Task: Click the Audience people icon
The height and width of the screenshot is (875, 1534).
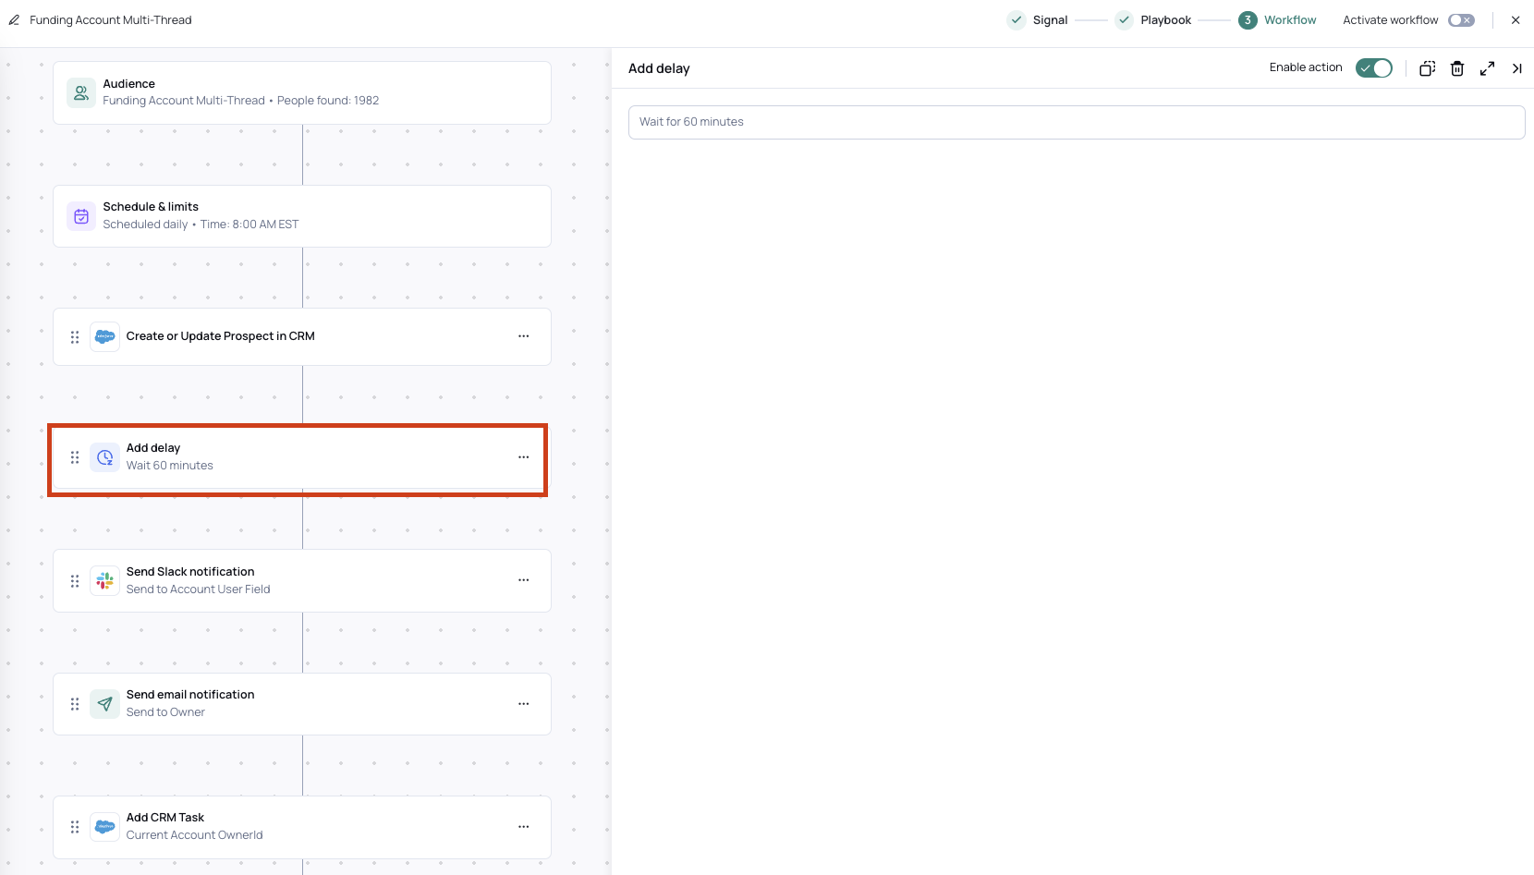Action: click(x=81, y=92)
